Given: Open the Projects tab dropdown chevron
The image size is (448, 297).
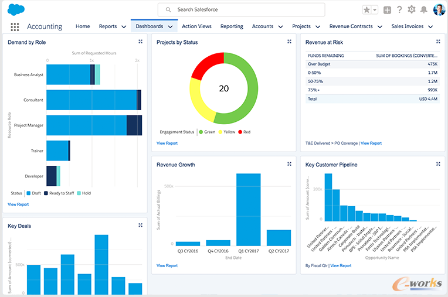Looking at the screenshot, I should [x=318, y=27].
